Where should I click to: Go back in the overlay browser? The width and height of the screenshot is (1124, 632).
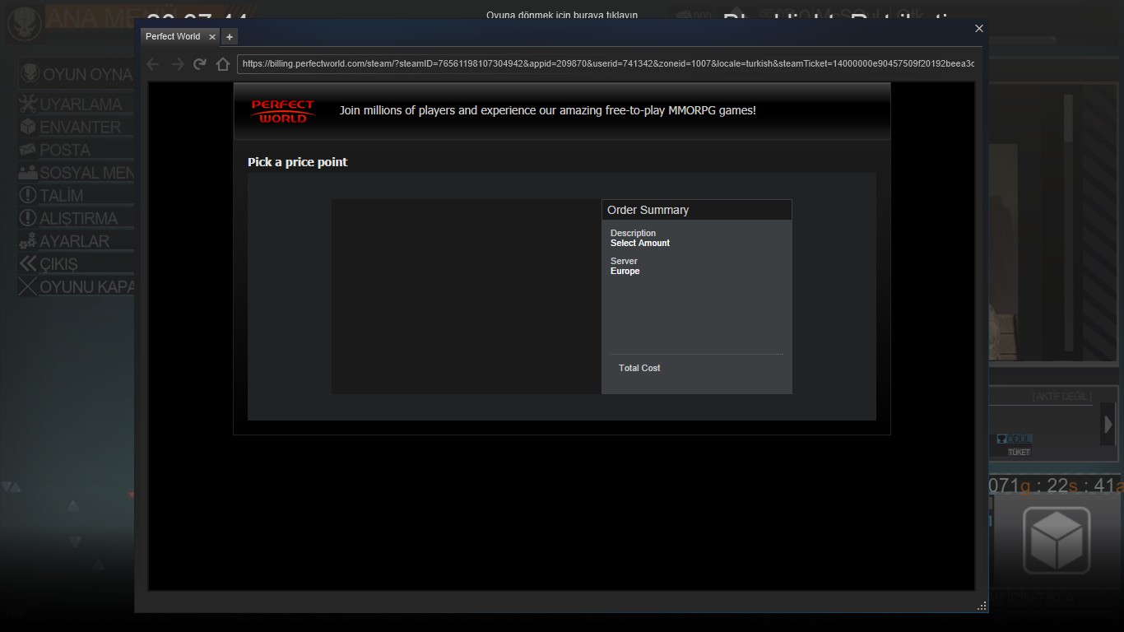pyautogui.click(x=153, y=64)
